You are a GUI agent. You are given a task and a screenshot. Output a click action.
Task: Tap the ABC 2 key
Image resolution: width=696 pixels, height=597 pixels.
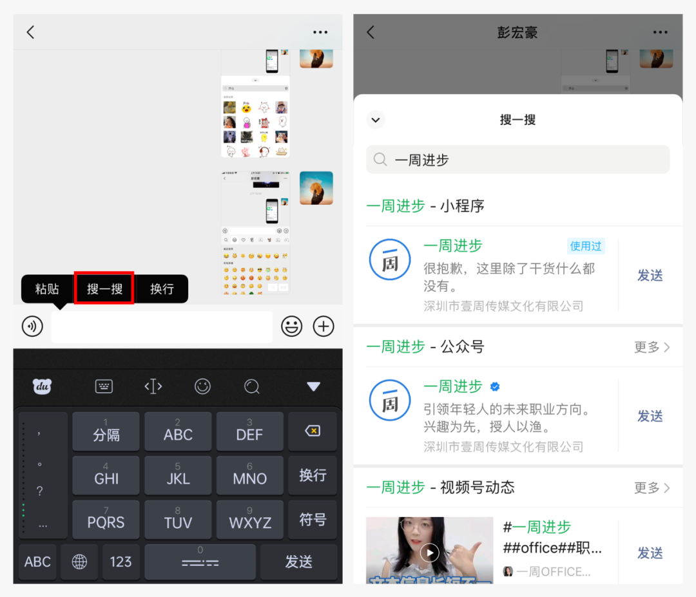click(178, 431)
